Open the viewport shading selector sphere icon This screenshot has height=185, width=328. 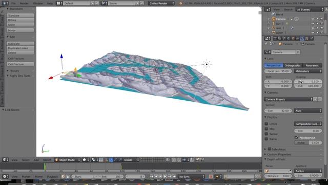[x=86, y=160]
